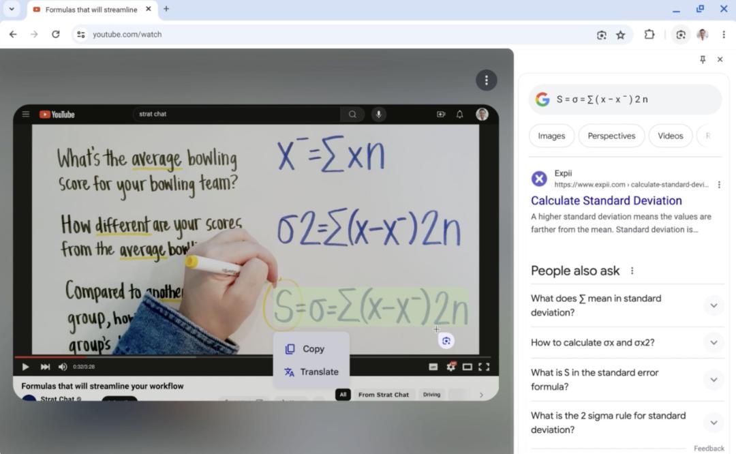Open the three-dot overlay menu on the screenshot
Image resolution: width=736 pixels, height=454 pixels.
[x=487, y=80]
